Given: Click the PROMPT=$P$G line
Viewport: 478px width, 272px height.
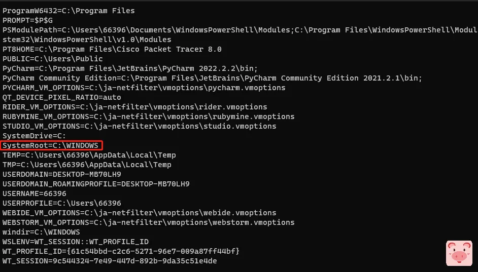Looking at the screenshot, I should 28,20.
